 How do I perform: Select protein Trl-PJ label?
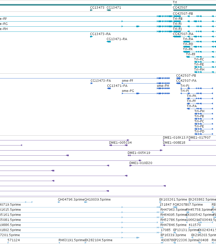click(185, 86)
